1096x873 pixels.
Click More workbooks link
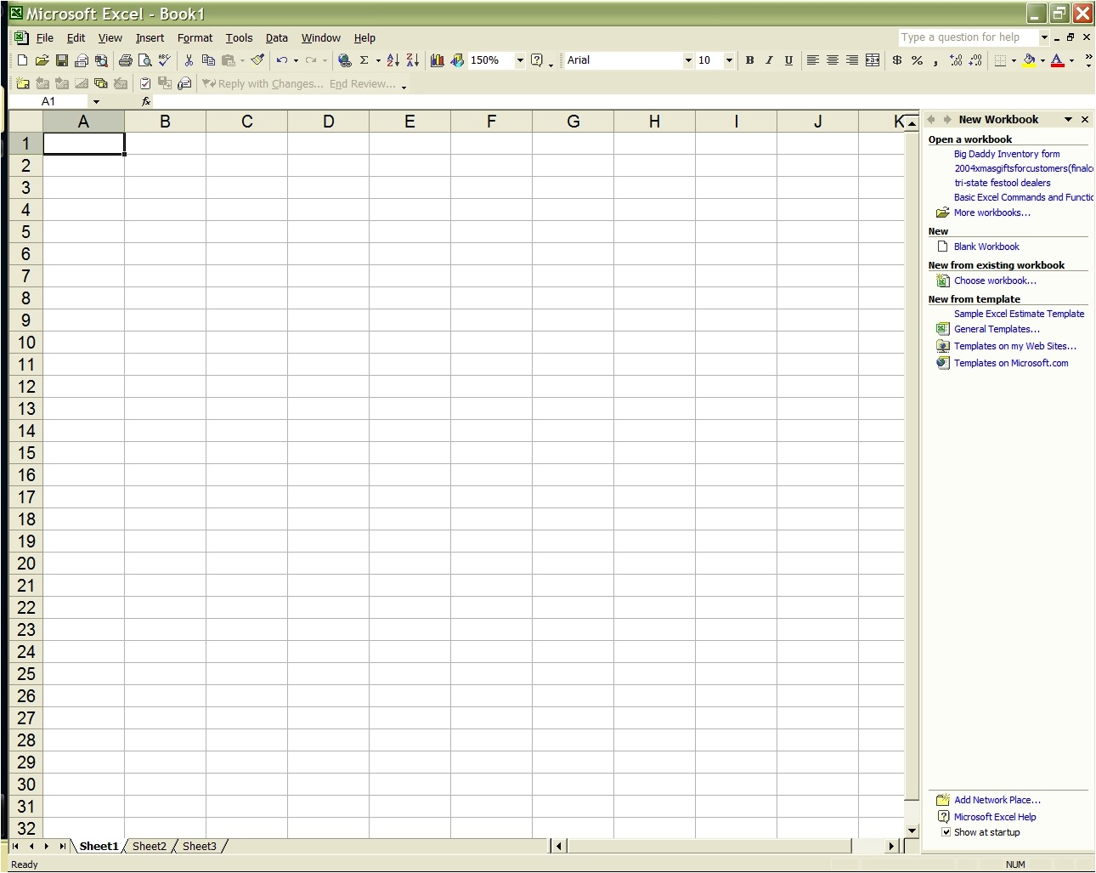click(991, 213)
